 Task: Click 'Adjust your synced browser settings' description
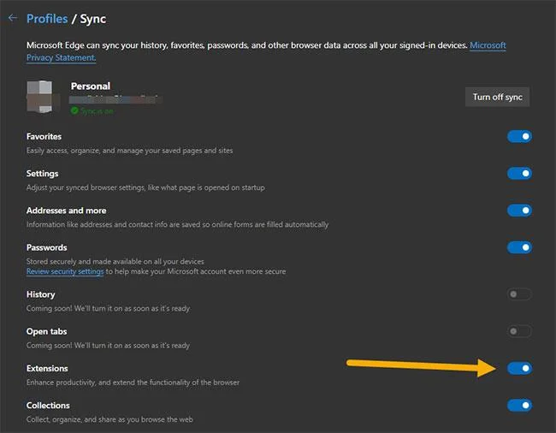pyautogui.click(x=145, y=187)
